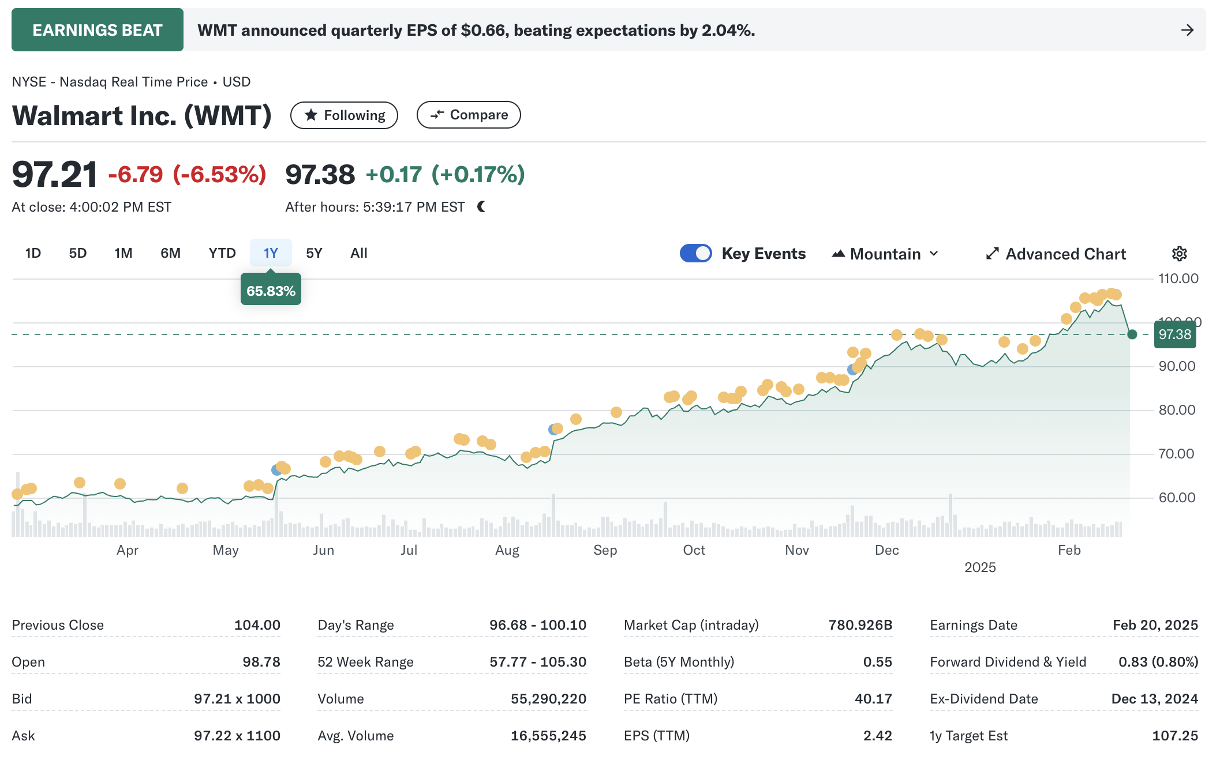The height and width of the screenshot is (760, 1220).
Task: Click the Advanced Chart expand arrow icon
Action: (x=992, y=254)
